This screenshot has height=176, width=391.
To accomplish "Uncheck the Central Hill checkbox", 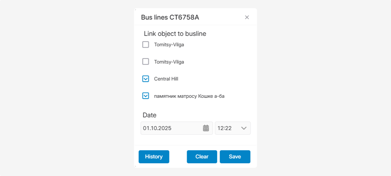I will click(146, 79).
